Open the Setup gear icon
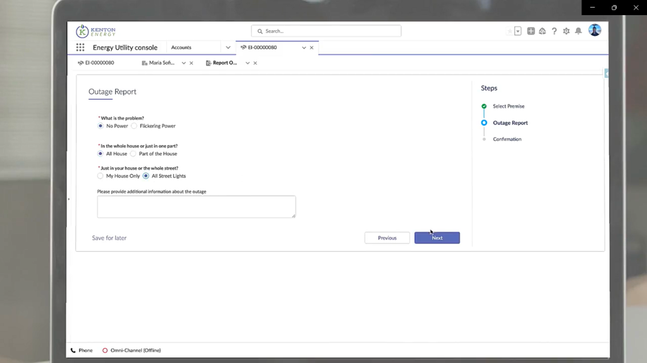Viewport: 647px width, 363px height. click(566, 31)
